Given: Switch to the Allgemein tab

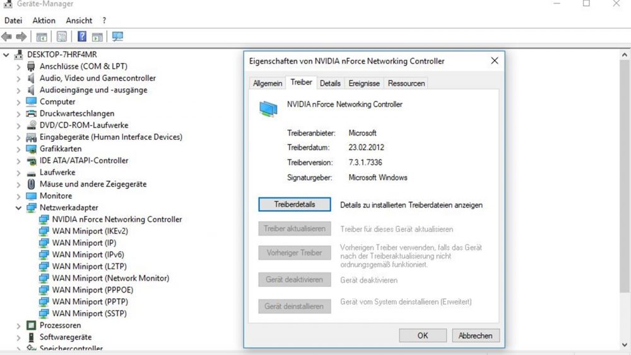Looking at the screenshot, I should point(267,83).
